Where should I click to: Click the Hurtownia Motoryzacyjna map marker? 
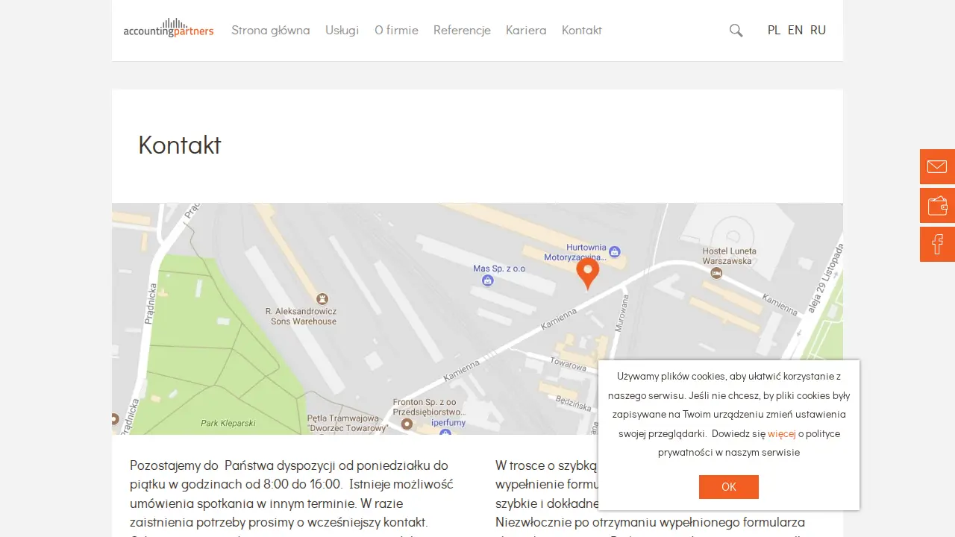tap(615, 251)
